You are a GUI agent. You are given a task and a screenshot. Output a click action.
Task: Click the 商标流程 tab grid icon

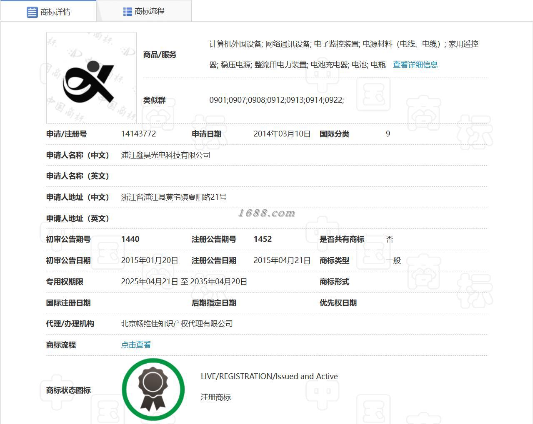click(128, 12)
